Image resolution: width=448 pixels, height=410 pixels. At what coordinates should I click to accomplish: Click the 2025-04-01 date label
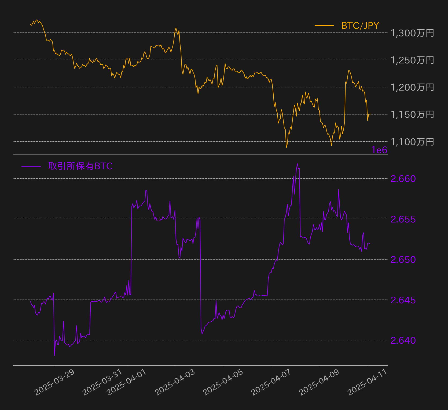point(127,382)
